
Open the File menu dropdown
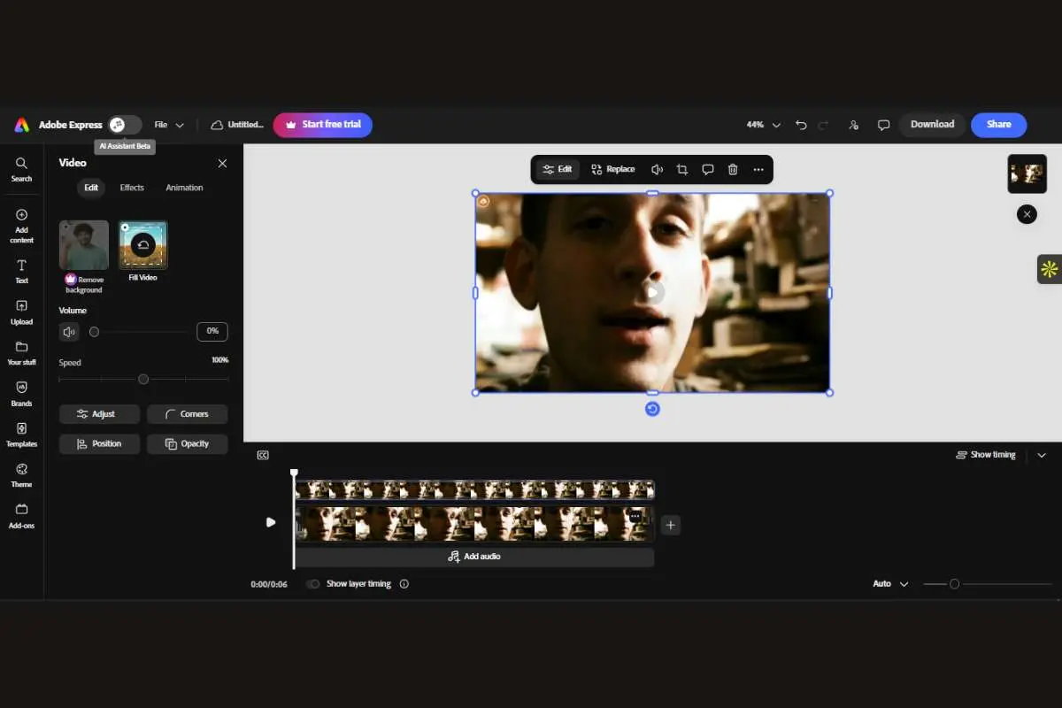(167, 125)
